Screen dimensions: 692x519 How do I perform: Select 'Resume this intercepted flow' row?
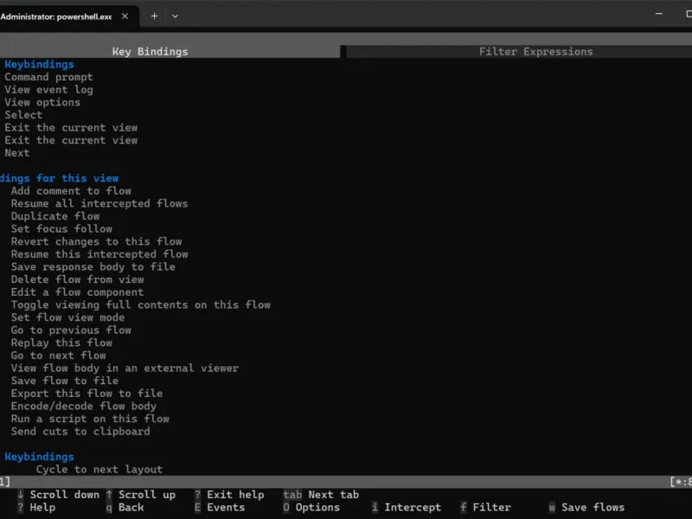(x=99, y=254)
